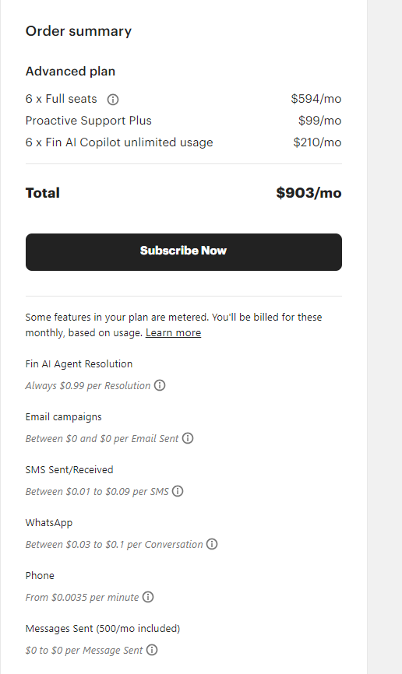Click the $210/mo Copilot price

(x=317, y=142)
